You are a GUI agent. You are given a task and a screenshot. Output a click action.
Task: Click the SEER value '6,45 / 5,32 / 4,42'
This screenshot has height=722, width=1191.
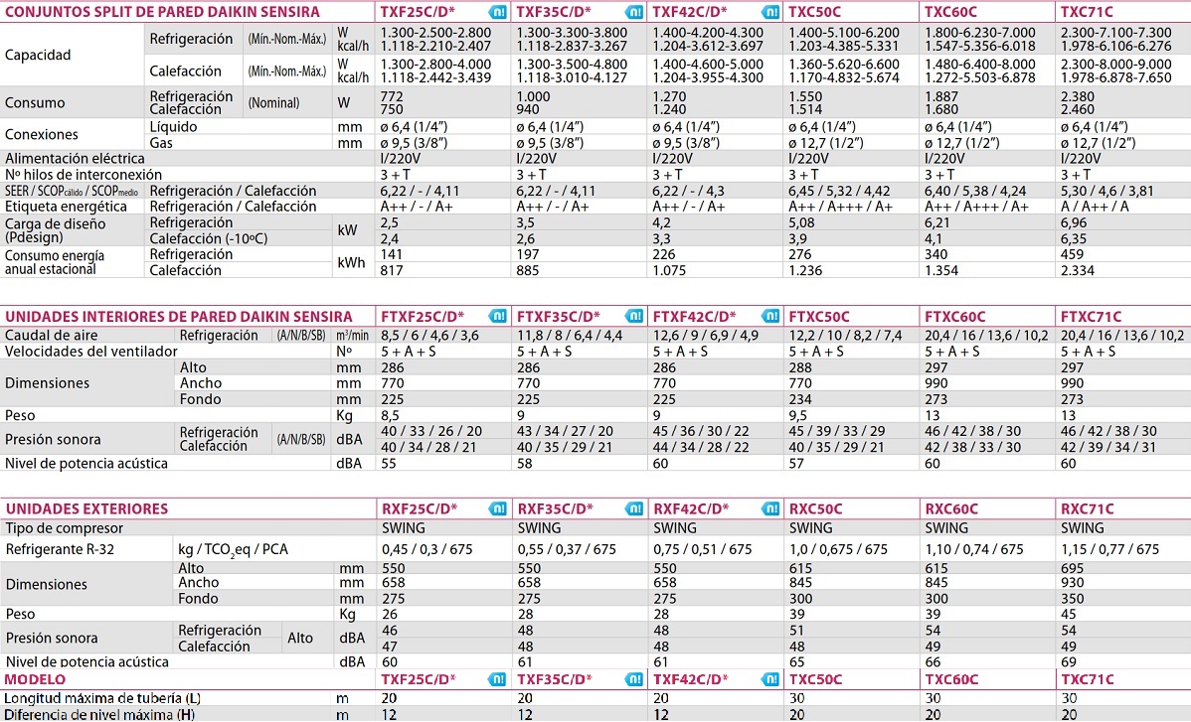click(x=839, y=191)
